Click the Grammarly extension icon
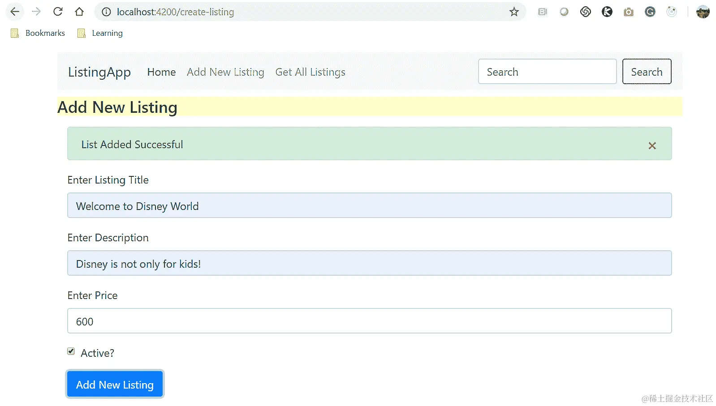 pos(650,12)
